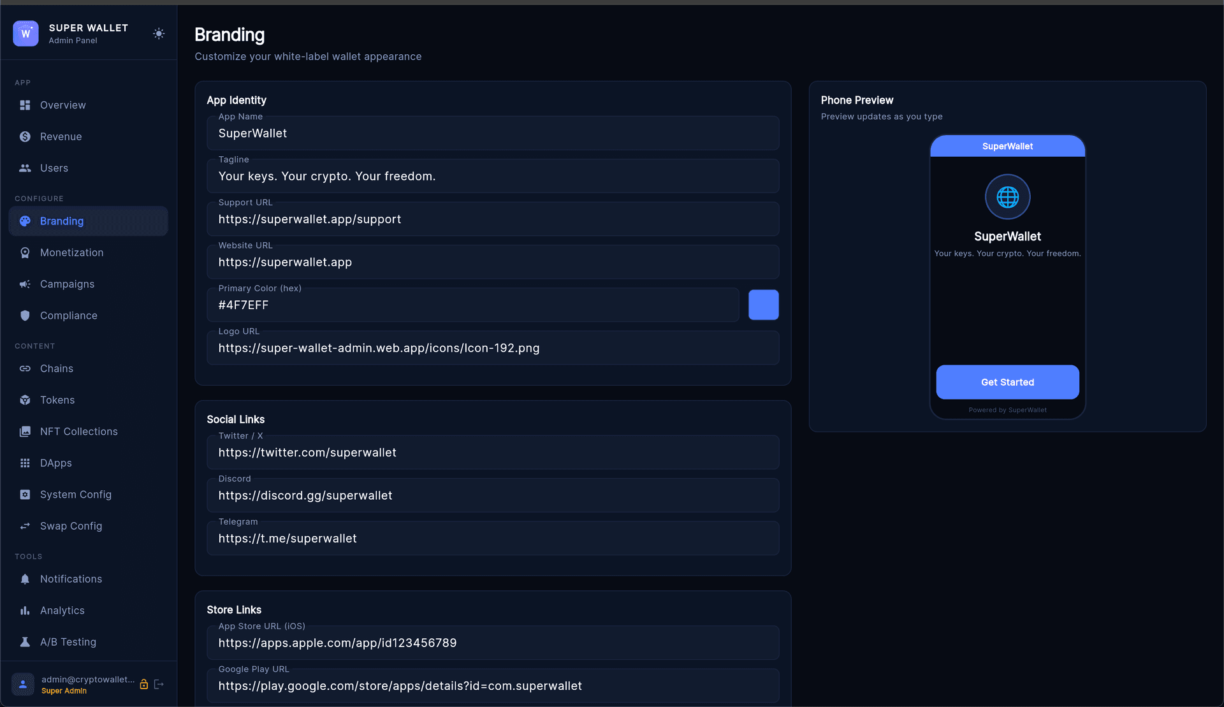The height and width of the screenshot is (707, 1224).
Task: Open the primary color swatch picker
Action: point(763,305)
